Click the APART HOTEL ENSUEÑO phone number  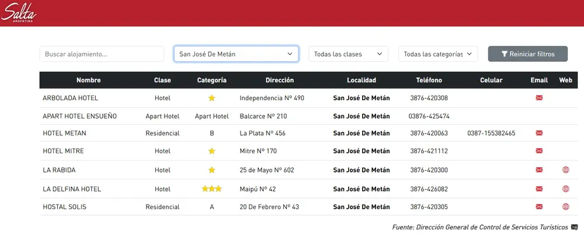(429, 116)
